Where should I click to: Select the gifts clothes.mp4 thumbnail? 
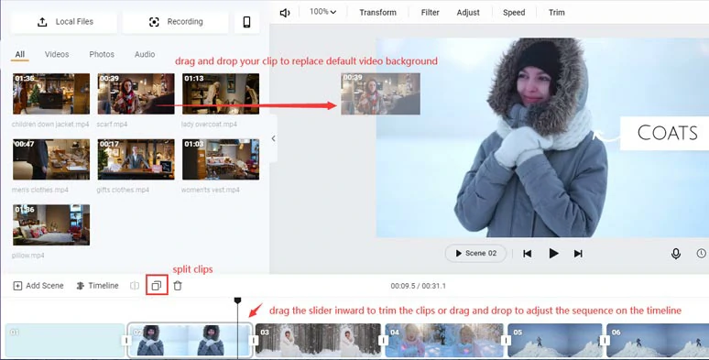click(x=136, y=159)
